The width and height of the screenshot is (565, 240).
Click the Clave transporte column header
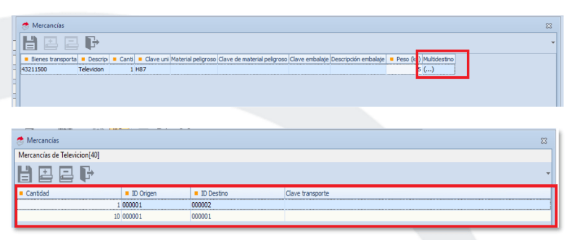pyautogui.click(x=418, y=193)
